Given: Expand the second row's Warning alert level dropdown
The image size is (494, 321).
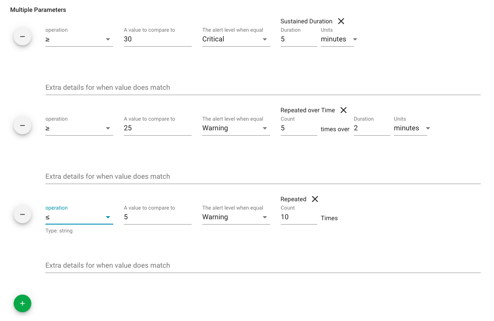Looking at the screenshot, I should (236, 128).
